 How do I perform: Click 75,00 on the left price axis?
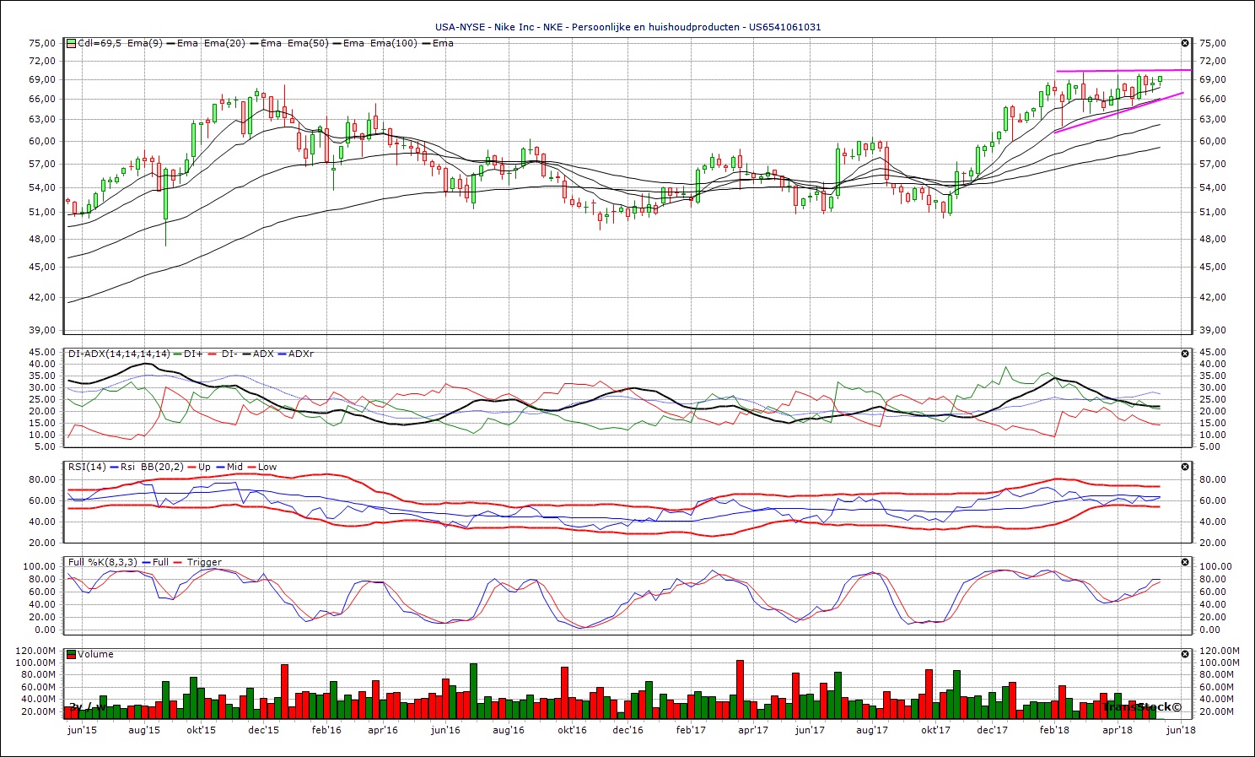41,43
